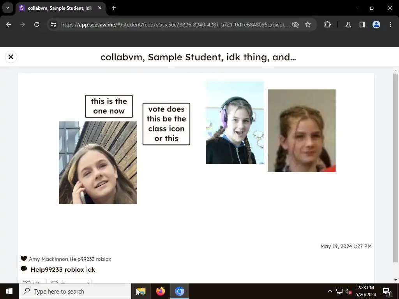Open the Chrome three-dot menu
This screenshot has width=399, height=299.
coord(390,25)
